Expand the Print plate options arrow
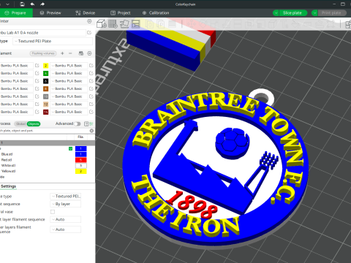The image size is (351, 263). pos(314,13)
